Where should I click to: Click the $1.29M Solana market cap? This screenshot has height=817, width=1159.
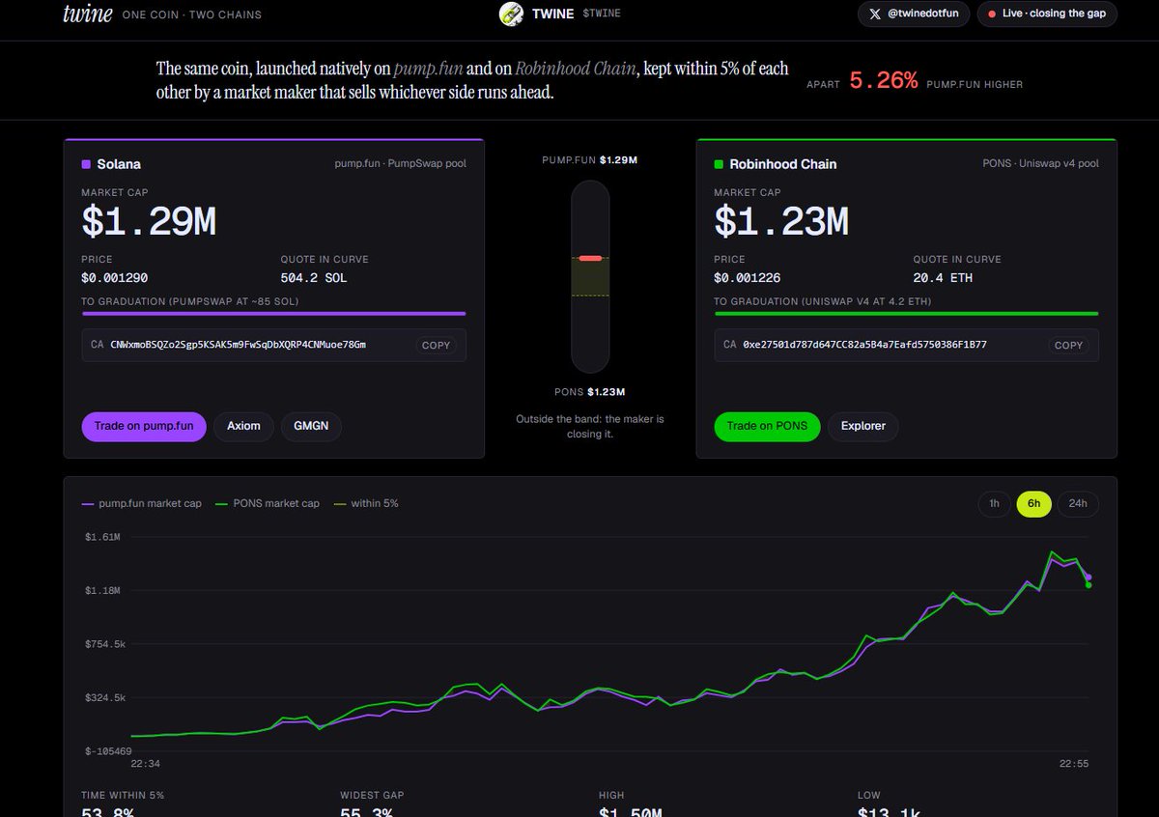click(x=149, y=222)
